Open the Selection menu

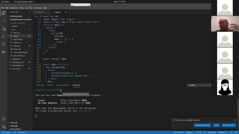pyautogui.click(x=14, y=8)
